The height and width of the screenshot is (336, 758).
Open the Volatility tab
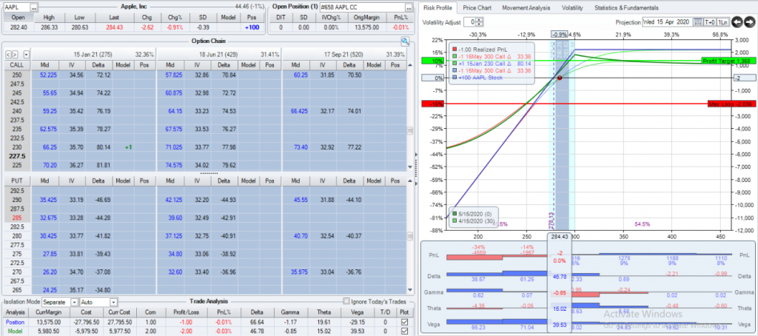[x=572, y=7]
